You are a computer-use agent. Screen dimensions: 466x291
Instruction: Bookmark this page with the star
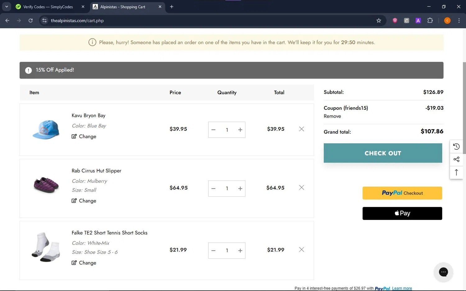pos(379,20)
